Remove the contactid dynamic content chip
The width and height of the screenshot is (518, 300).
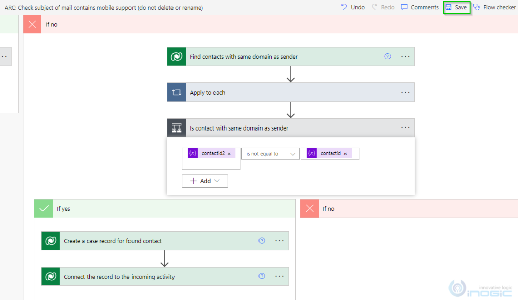[x=346, y=153]
